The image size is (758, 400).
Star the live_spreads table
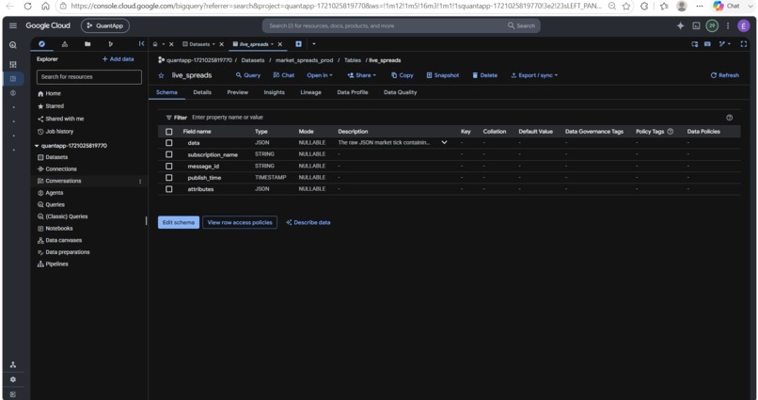[162, 75]
